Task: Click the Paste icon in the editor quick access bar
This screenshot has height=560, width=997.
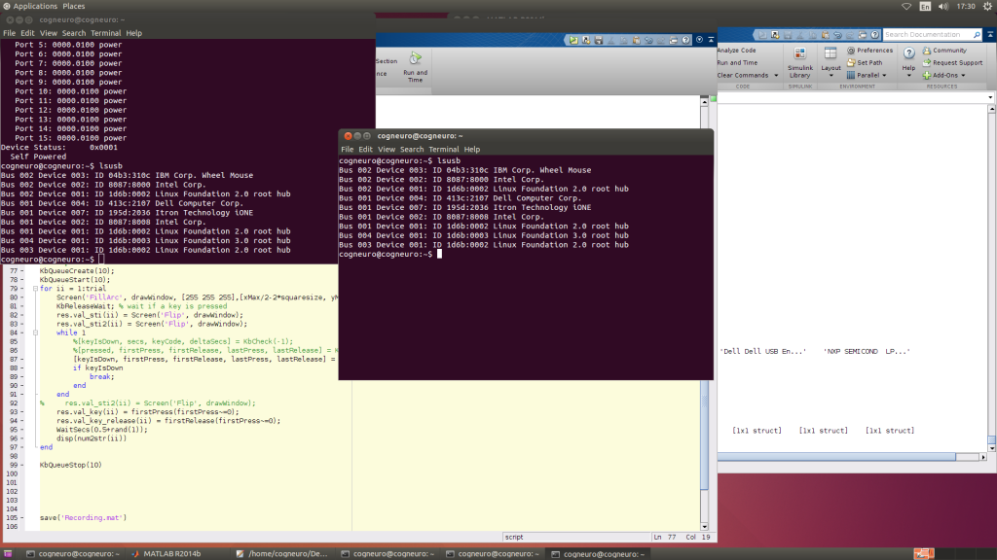Action: pyautogui.click(x=636, y=40)
